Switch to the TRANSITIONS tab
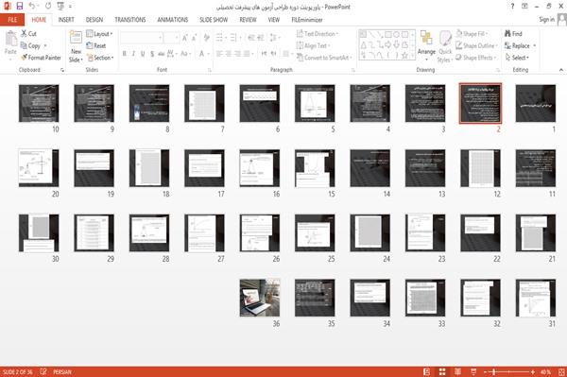 coord(130,20)
